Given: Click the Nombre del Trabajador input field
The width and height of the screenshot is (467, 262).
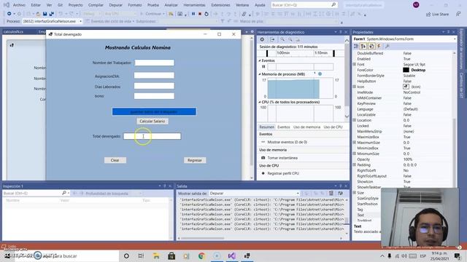Looking at the screenshot, I should pyautogui.click(x=154, y=63).
